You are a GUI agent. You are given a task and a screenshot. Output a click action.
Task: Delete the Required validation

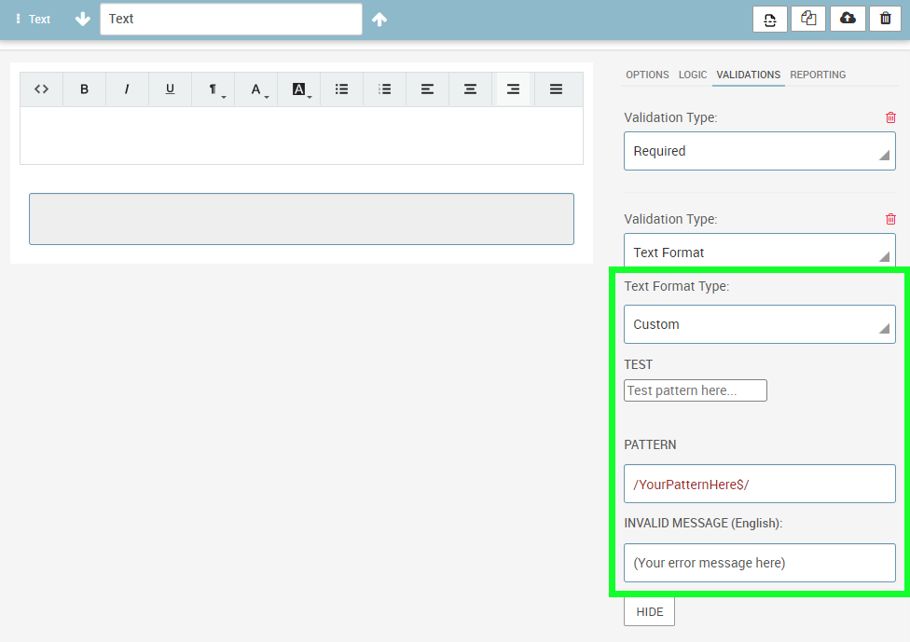[x=890, y=117]
